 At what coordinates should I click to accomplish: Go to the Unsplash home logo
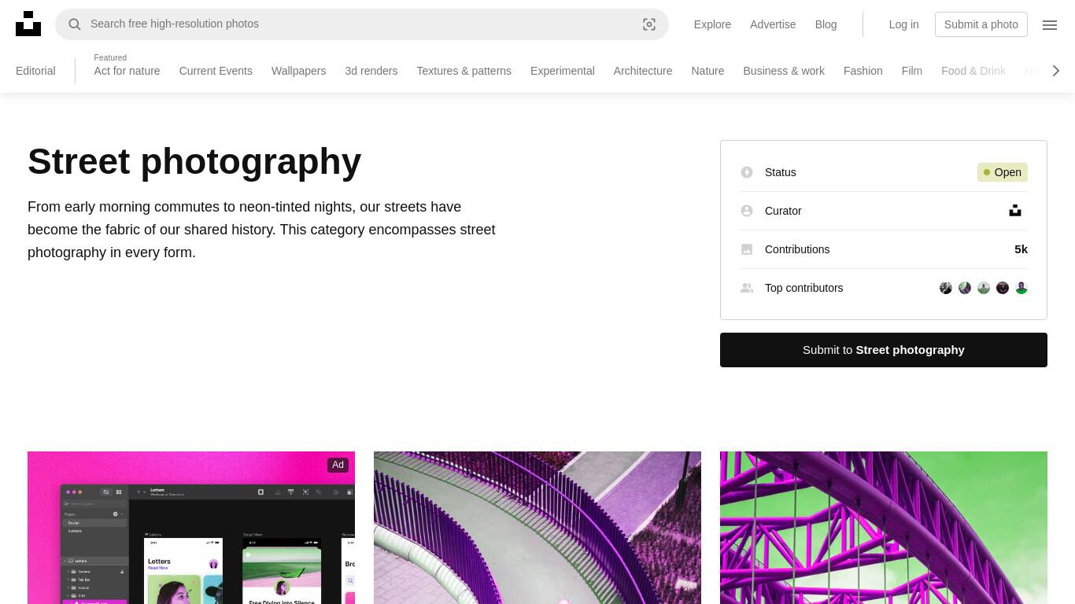28,24
